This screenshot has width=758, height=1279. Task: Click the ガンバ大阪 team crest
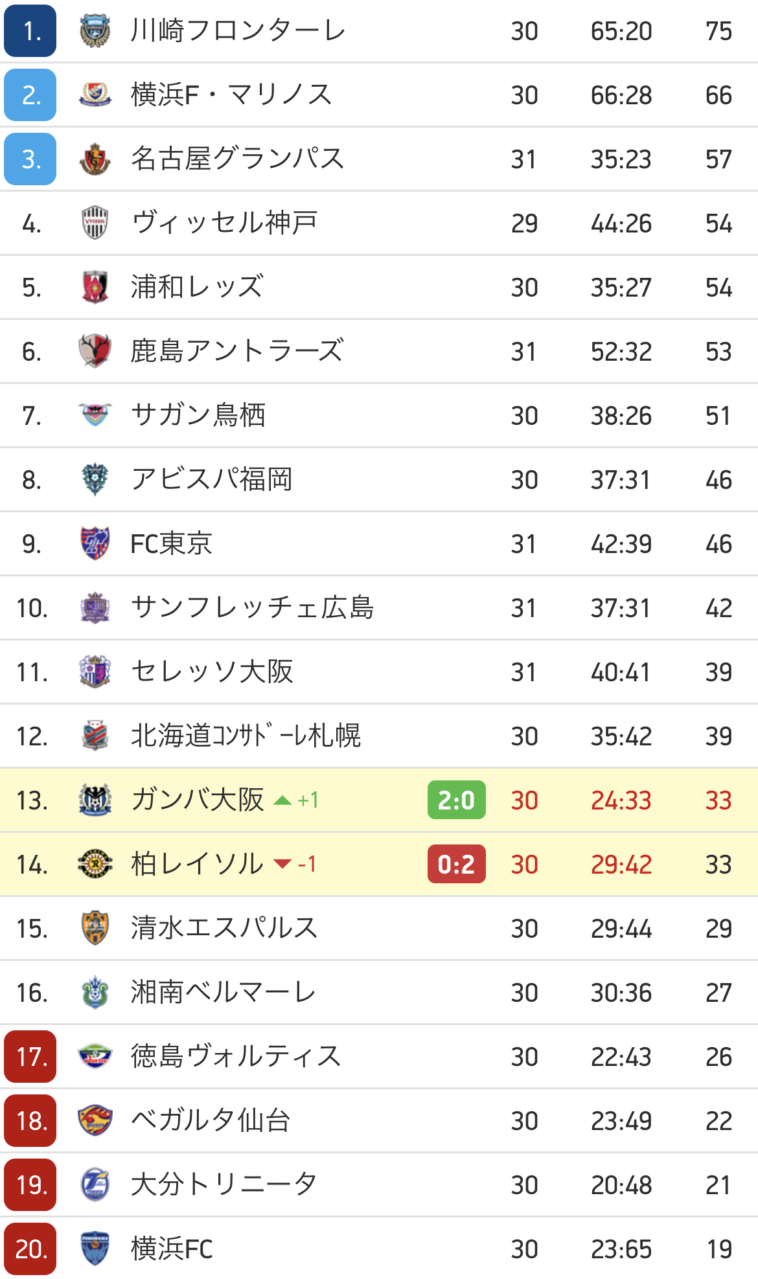pyautogui.click(x=95, y=800)
